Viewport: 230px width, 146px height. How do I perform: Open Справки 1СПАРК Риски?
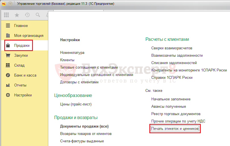tap(172, 77)
